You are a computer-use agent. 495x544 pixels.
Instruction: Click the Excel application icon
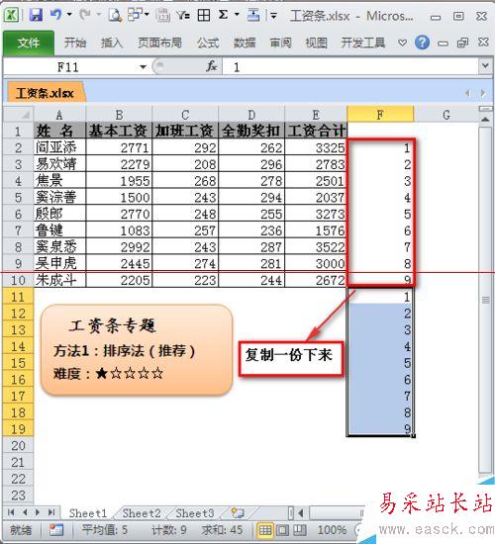point(12,15)
